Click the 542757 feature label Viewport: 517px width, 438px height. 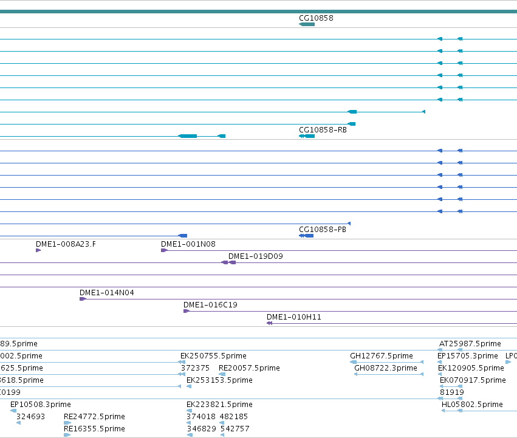tap(235, 429)
